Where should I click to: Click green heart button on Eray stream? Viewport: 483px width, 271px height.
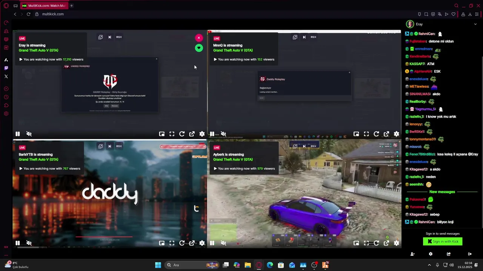click(199, 48)
